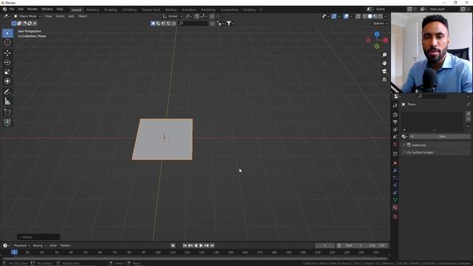Viewport: 473px width, 266px height.
Task: Click the red X axis gizmo
Action: tap(386, 40)
